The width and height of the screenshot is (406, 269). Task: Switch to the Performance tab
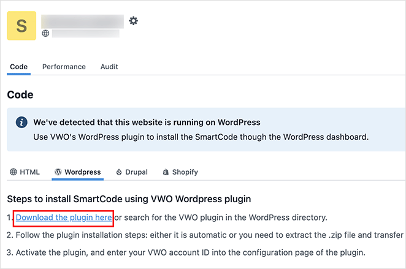tap(64, 66)
